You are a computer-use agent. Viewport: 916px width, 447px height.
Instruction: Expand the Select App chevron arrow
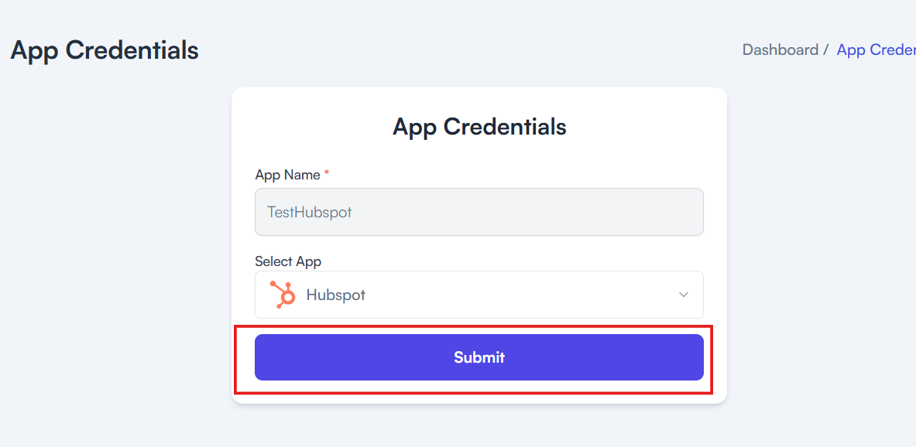point(684,295)
